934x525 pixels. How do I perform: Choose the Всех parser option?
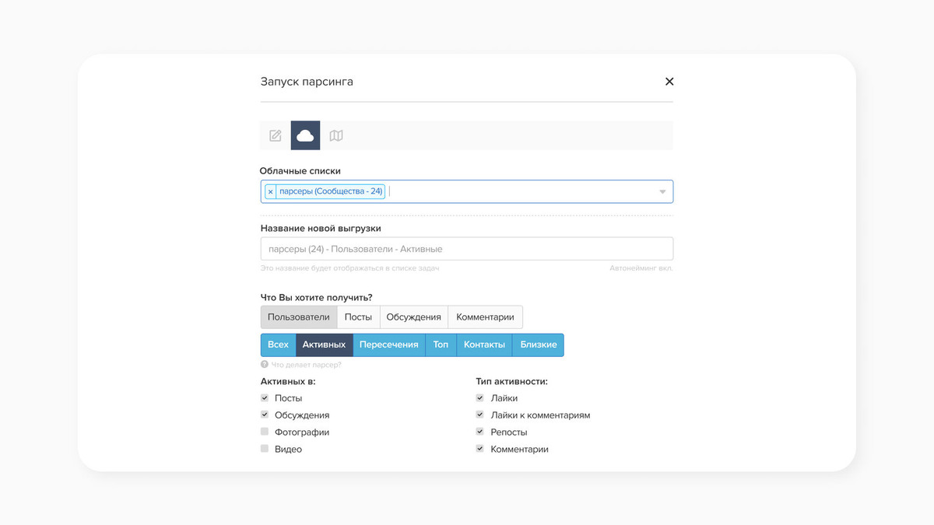pyautogui.click(x=278, y=345)
